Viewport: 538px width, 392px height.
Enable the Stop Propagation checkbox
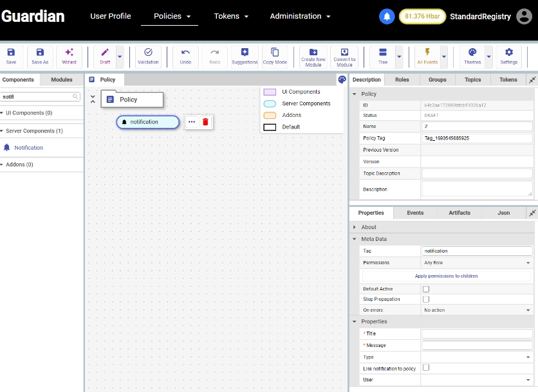(425, 299)
